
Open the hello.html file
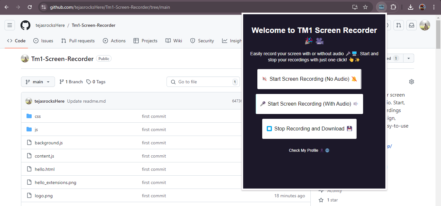point(45,169)
